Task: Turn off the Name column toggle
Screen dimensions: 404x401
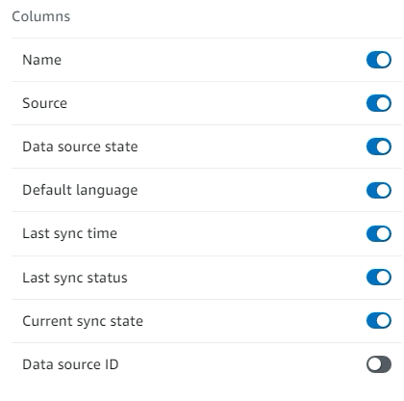Action: [x=379, y=60]
